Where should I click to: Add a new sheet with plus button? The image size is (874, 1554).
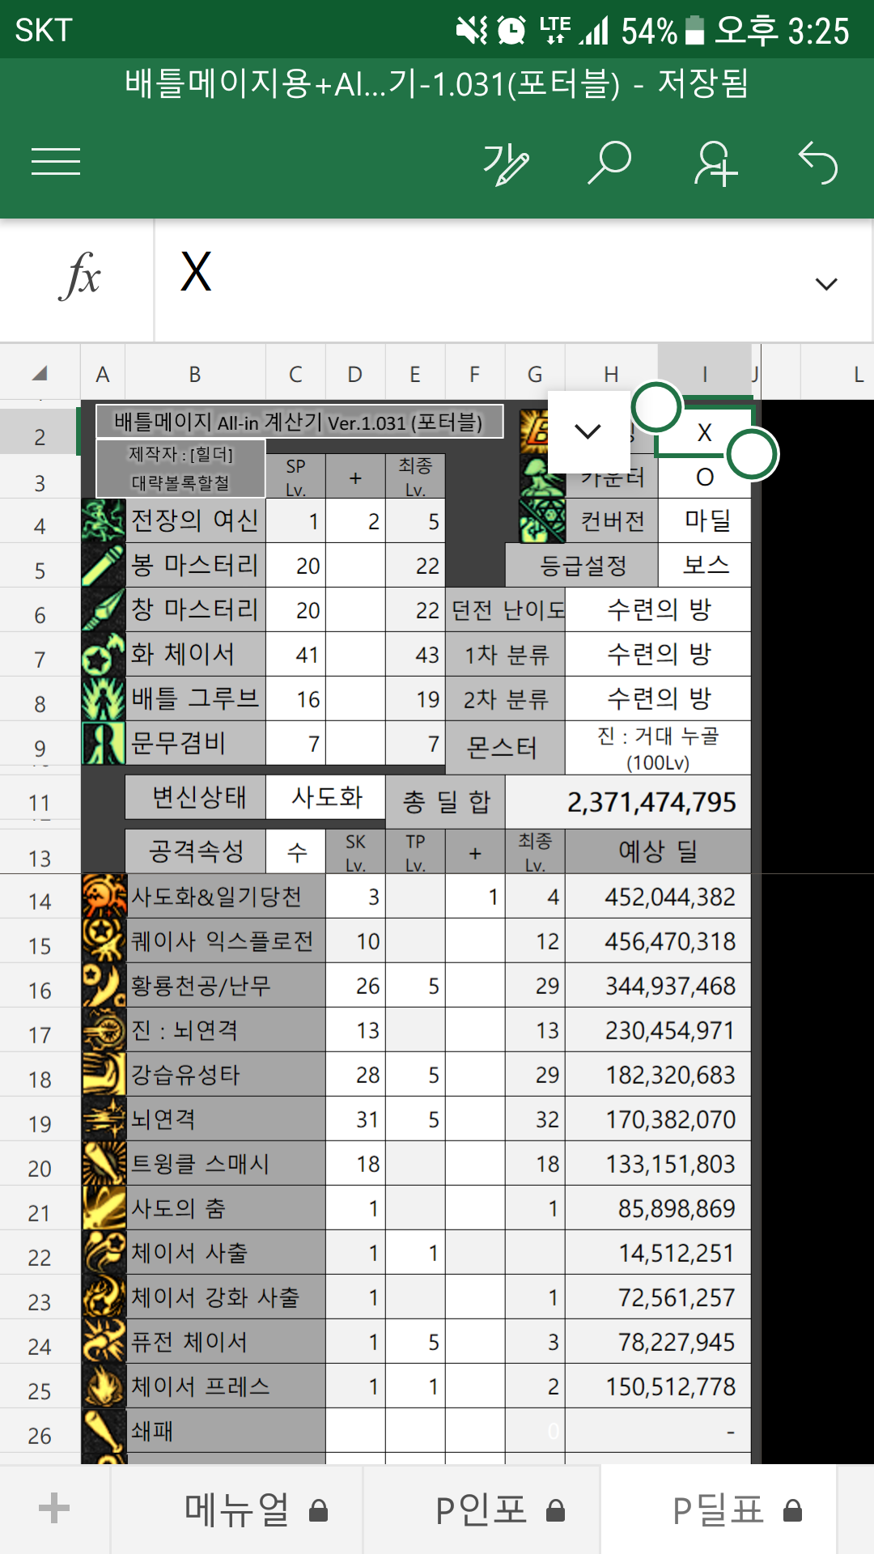[54, 1509]
